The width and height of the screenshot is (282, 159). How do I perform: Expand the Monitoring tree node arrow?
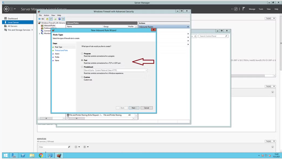(40, 33)
